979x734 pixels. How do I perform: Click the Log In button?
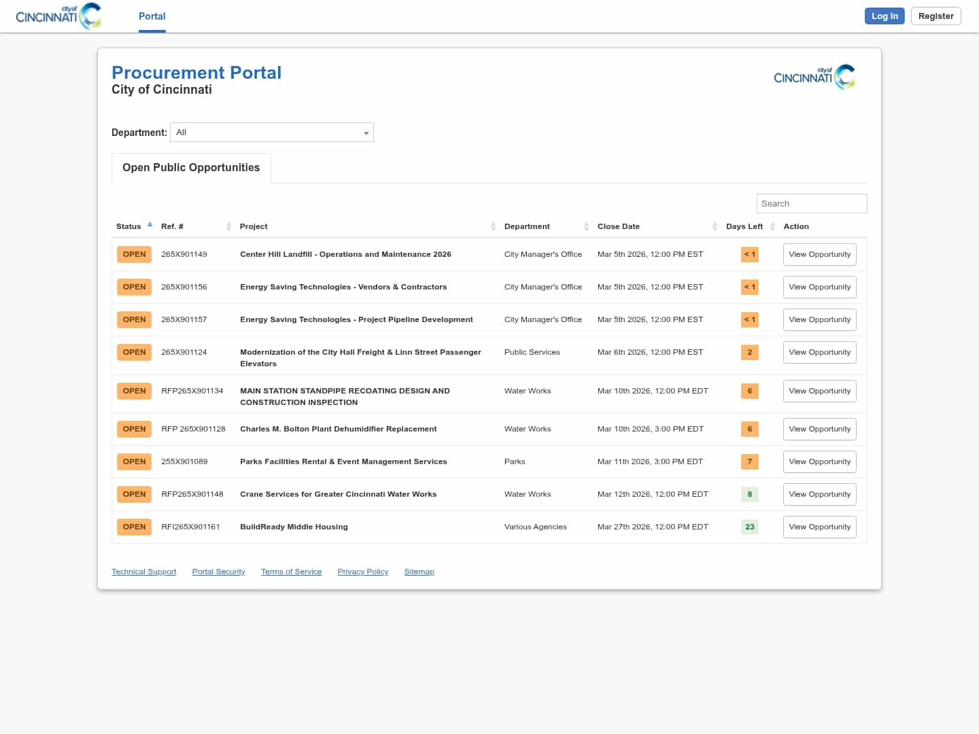[884, 16]
